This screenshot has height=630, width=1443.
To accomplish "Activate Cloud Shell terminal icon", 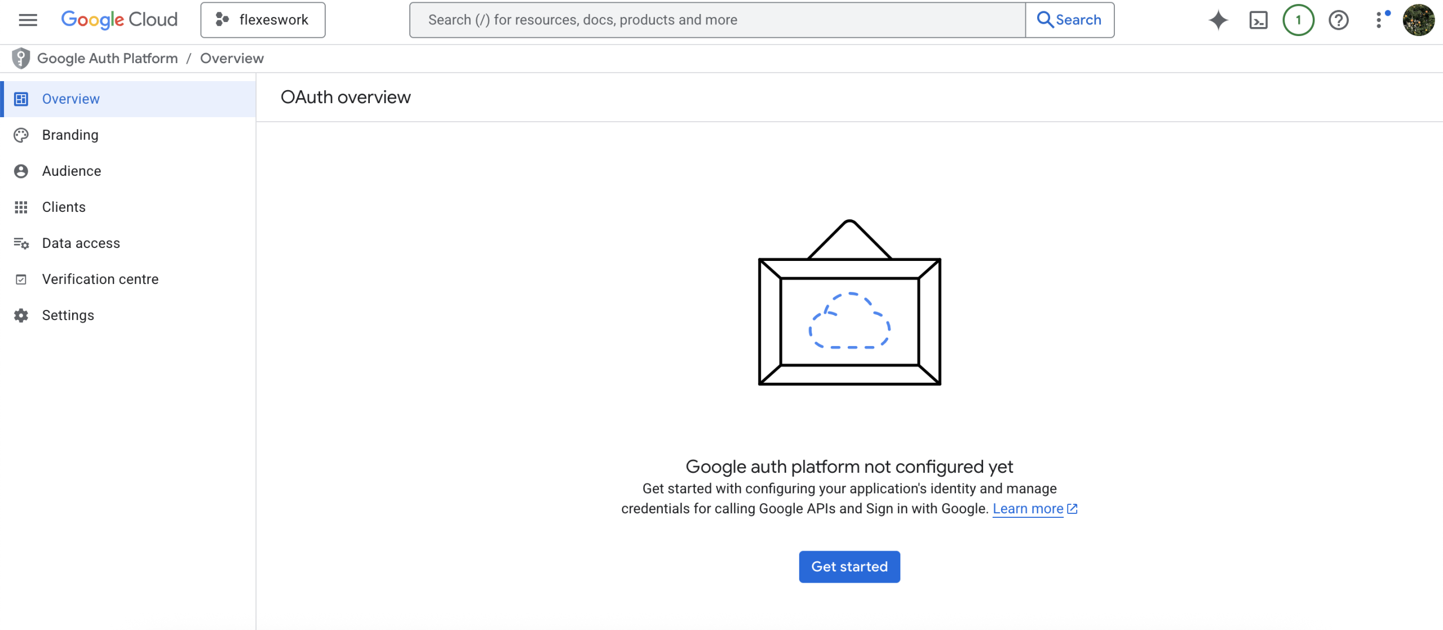I will (x=1258, y=20).
